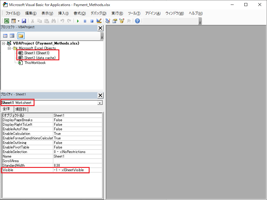
Task: Open the デバッグ(D) menu
Action: coord(98,13)
